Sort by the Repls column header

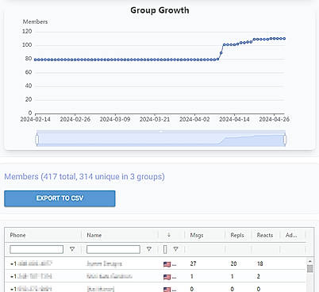coord(237,235)
